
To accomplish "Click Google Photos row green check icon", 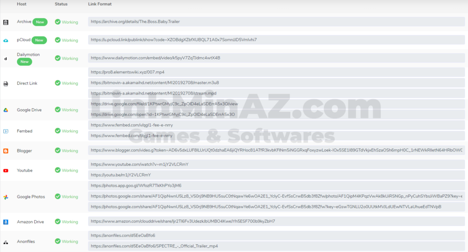I will tap(58, 196).
